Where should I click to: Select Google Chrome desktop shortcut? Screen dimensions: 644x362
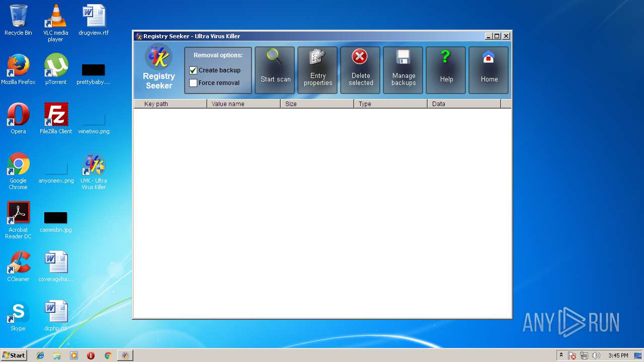18,171
